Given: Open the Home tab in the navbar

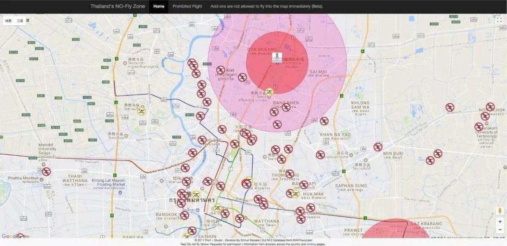Looking at the screenshot, I should [x=159, y=7].
